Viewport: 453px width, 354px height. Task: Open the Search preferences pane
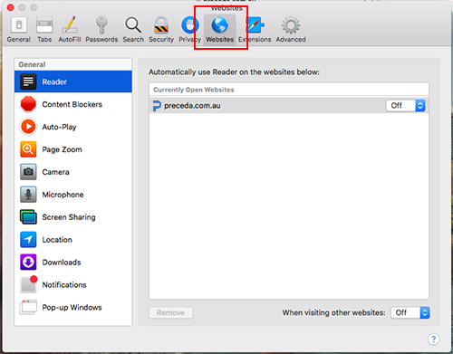tap(133, 30)
